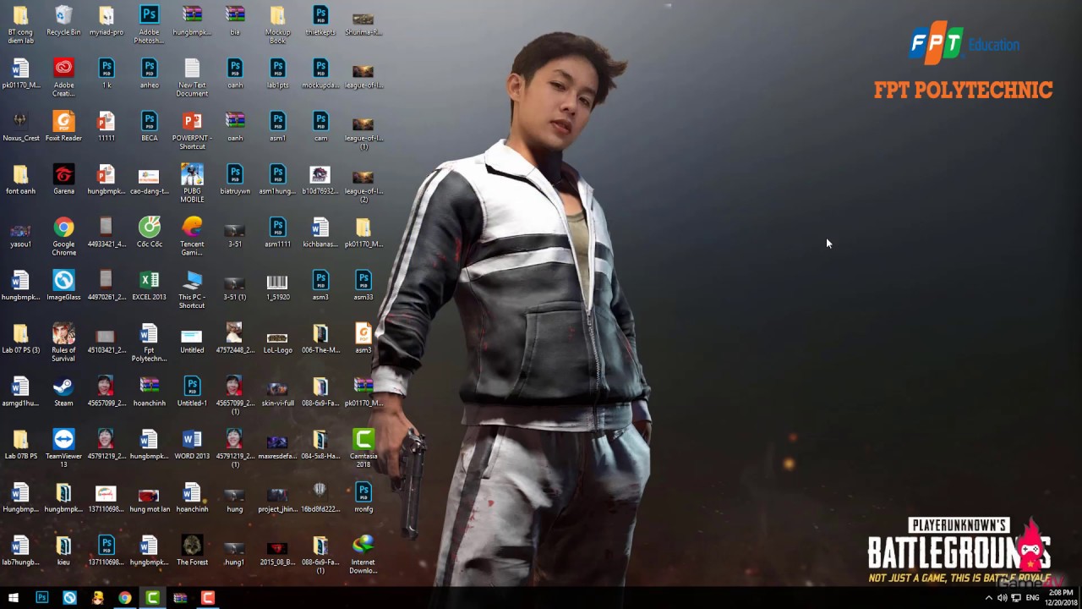Launch Google Chrome from the desktop
This screenshot has width=1082, height=609.
point(63,236)
